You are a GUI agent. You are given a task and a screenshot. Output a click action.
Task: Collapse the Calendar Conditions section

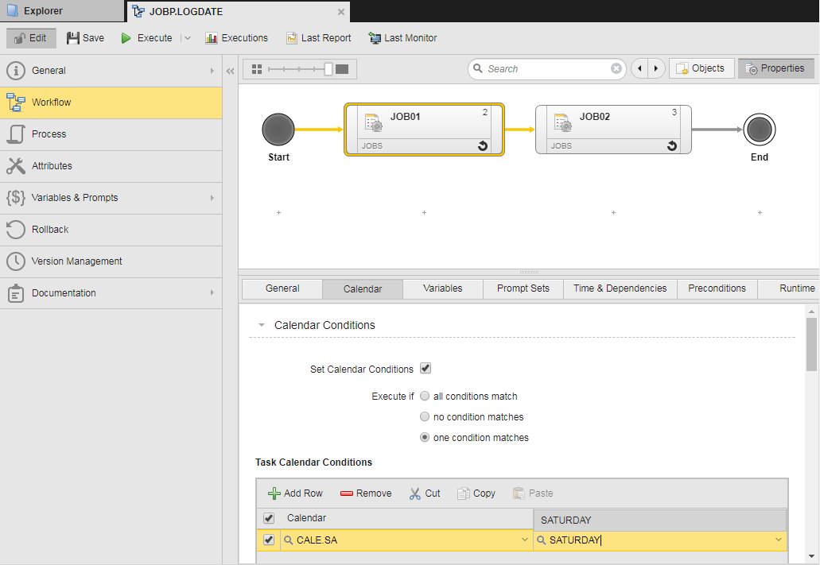[261, 325]
